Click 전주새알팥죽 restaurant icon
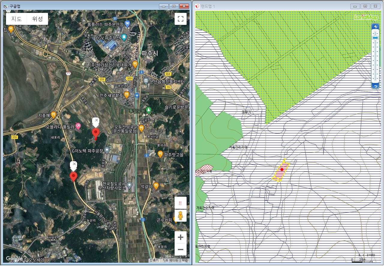 127,95
